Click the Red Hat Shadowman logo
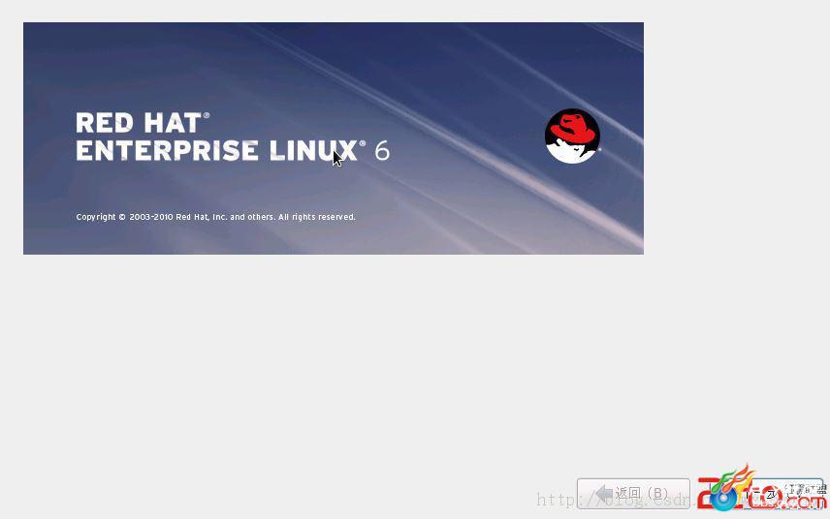The height and width of the screenshot is (519, 830). [572, 136]
